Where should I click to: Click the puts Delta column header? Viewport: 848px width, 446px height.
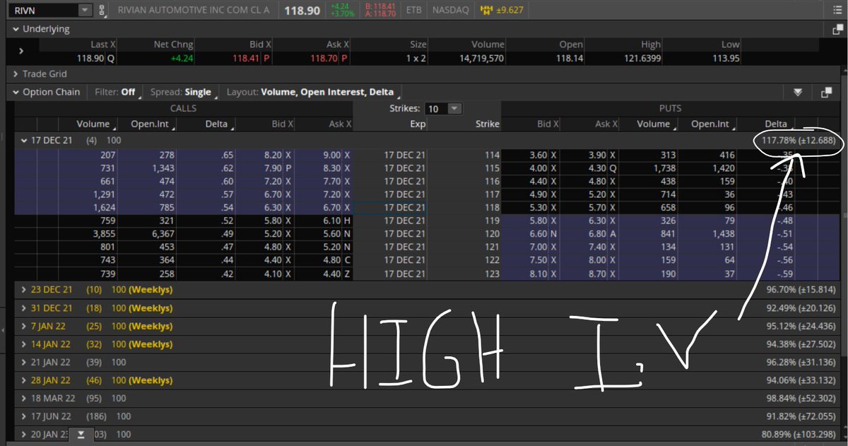coord(775,124)
